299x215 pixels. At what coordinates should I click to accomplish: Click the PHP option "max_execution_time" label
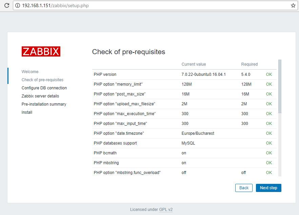pos(125,114)
